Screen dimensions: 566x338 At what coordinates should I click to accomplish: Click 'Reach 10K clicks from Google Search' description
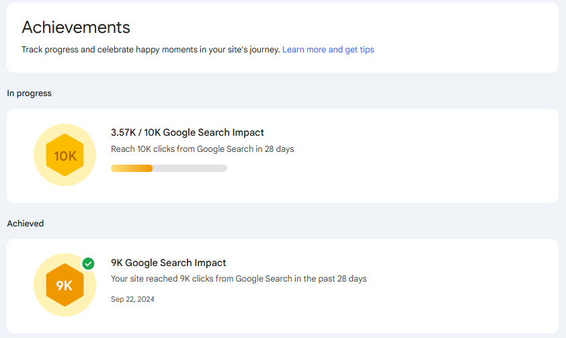(x=202, y=149)
